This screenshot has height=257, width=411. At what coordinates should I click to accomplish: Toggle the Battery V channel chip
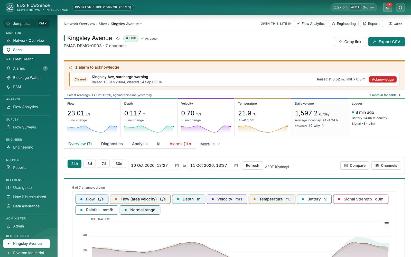pos(314,199)
